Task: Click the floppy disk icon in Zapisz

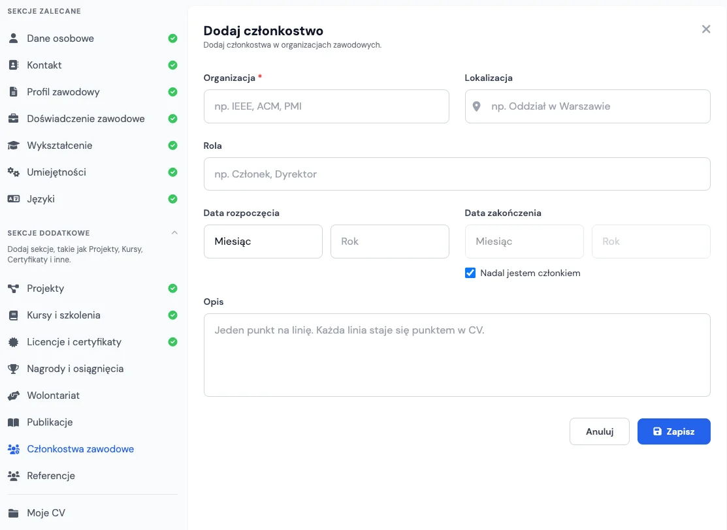Action: (657, 431)
